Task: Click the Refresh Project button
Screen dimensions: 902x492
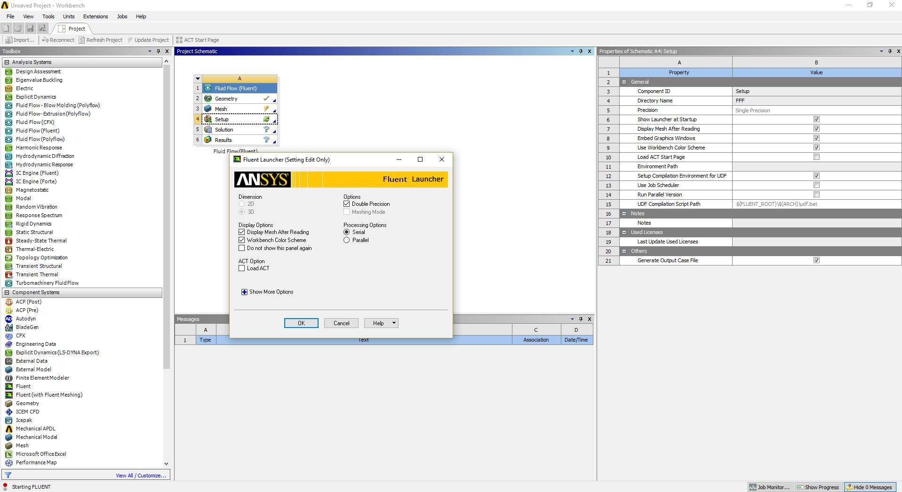Action: 101,40
